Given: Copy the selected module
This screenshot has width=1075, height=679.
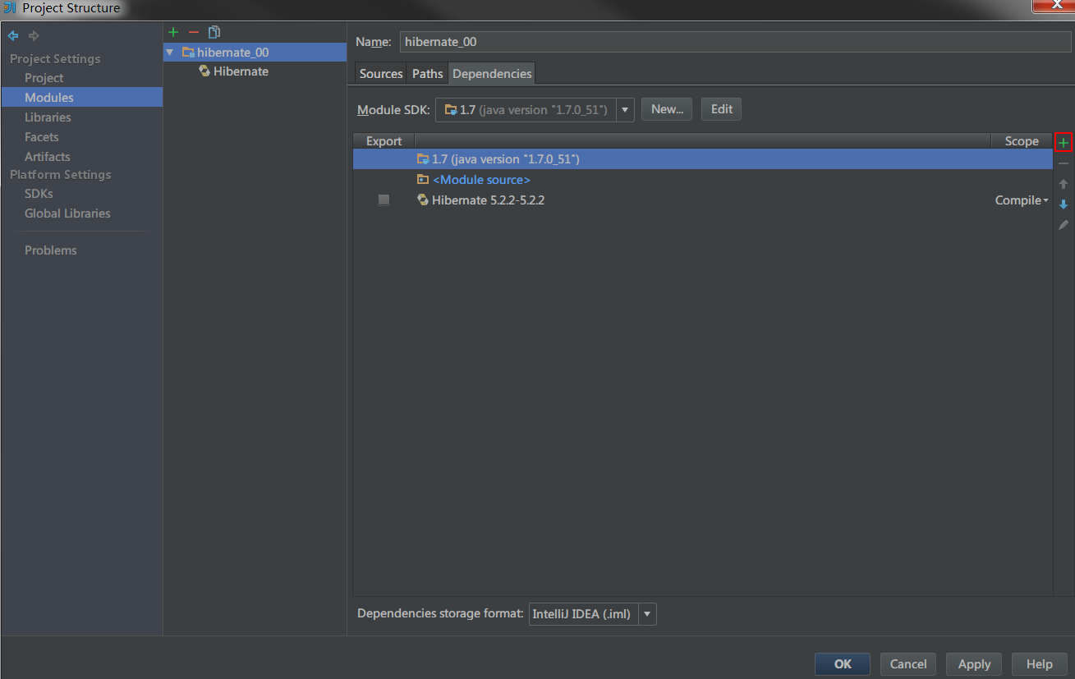Looking at the screenshot, I should coord(214,32).
